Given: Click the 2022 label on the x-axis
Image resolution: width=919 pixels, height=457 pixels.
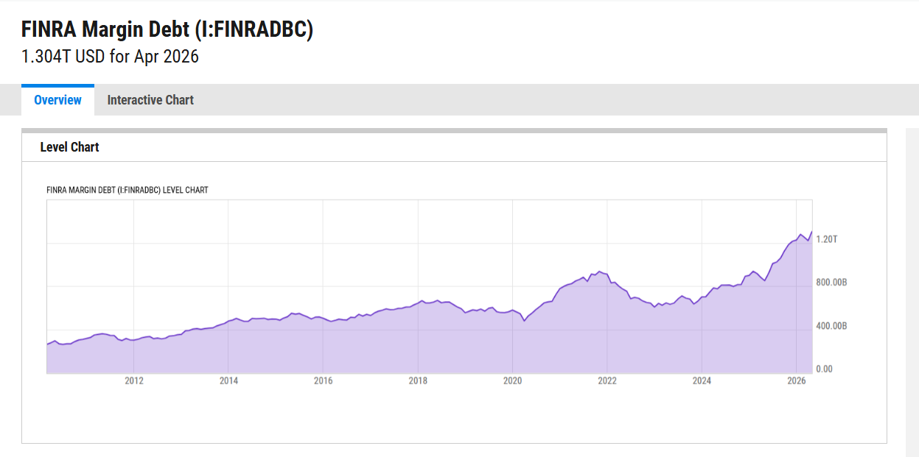Looking at the screenshot, I should pyautogui.click(x=607, y=380).
